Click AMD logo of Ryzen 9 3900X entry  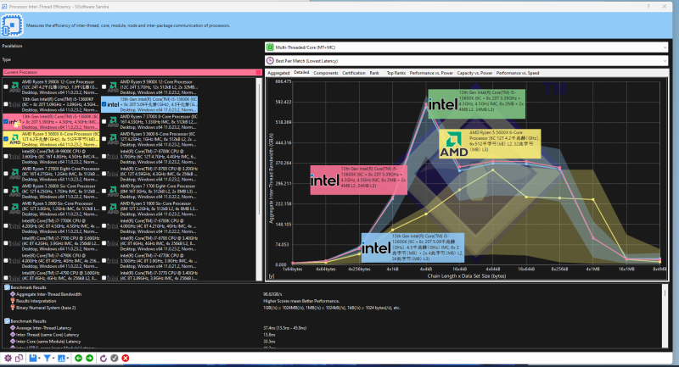click(x=15, y=87)
